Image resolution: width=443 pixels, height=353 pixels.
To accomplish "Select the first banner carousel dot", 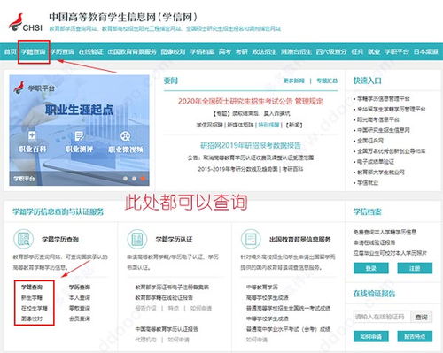I will (x=125, y=179).
